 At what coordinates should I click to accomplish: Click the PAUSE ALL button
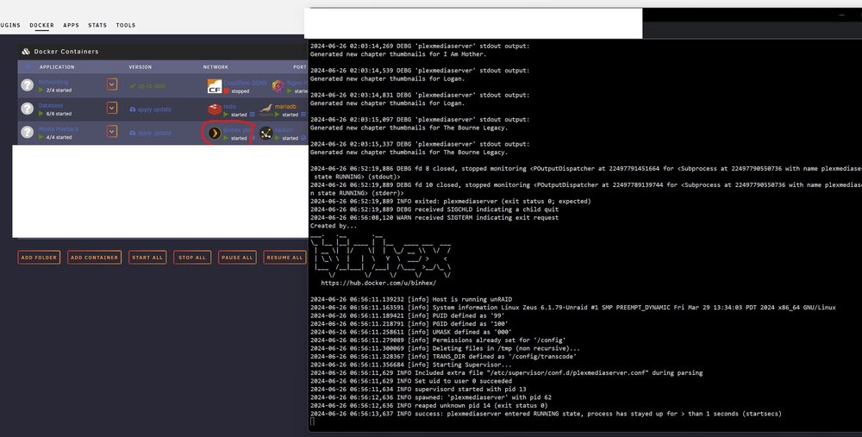click(237, 257)
